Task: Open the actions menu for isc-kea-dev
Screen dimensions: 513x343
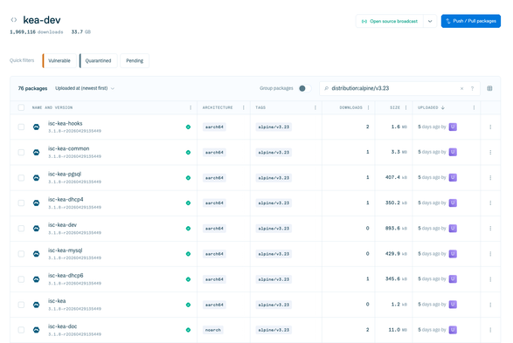Action: pos(490,229)
